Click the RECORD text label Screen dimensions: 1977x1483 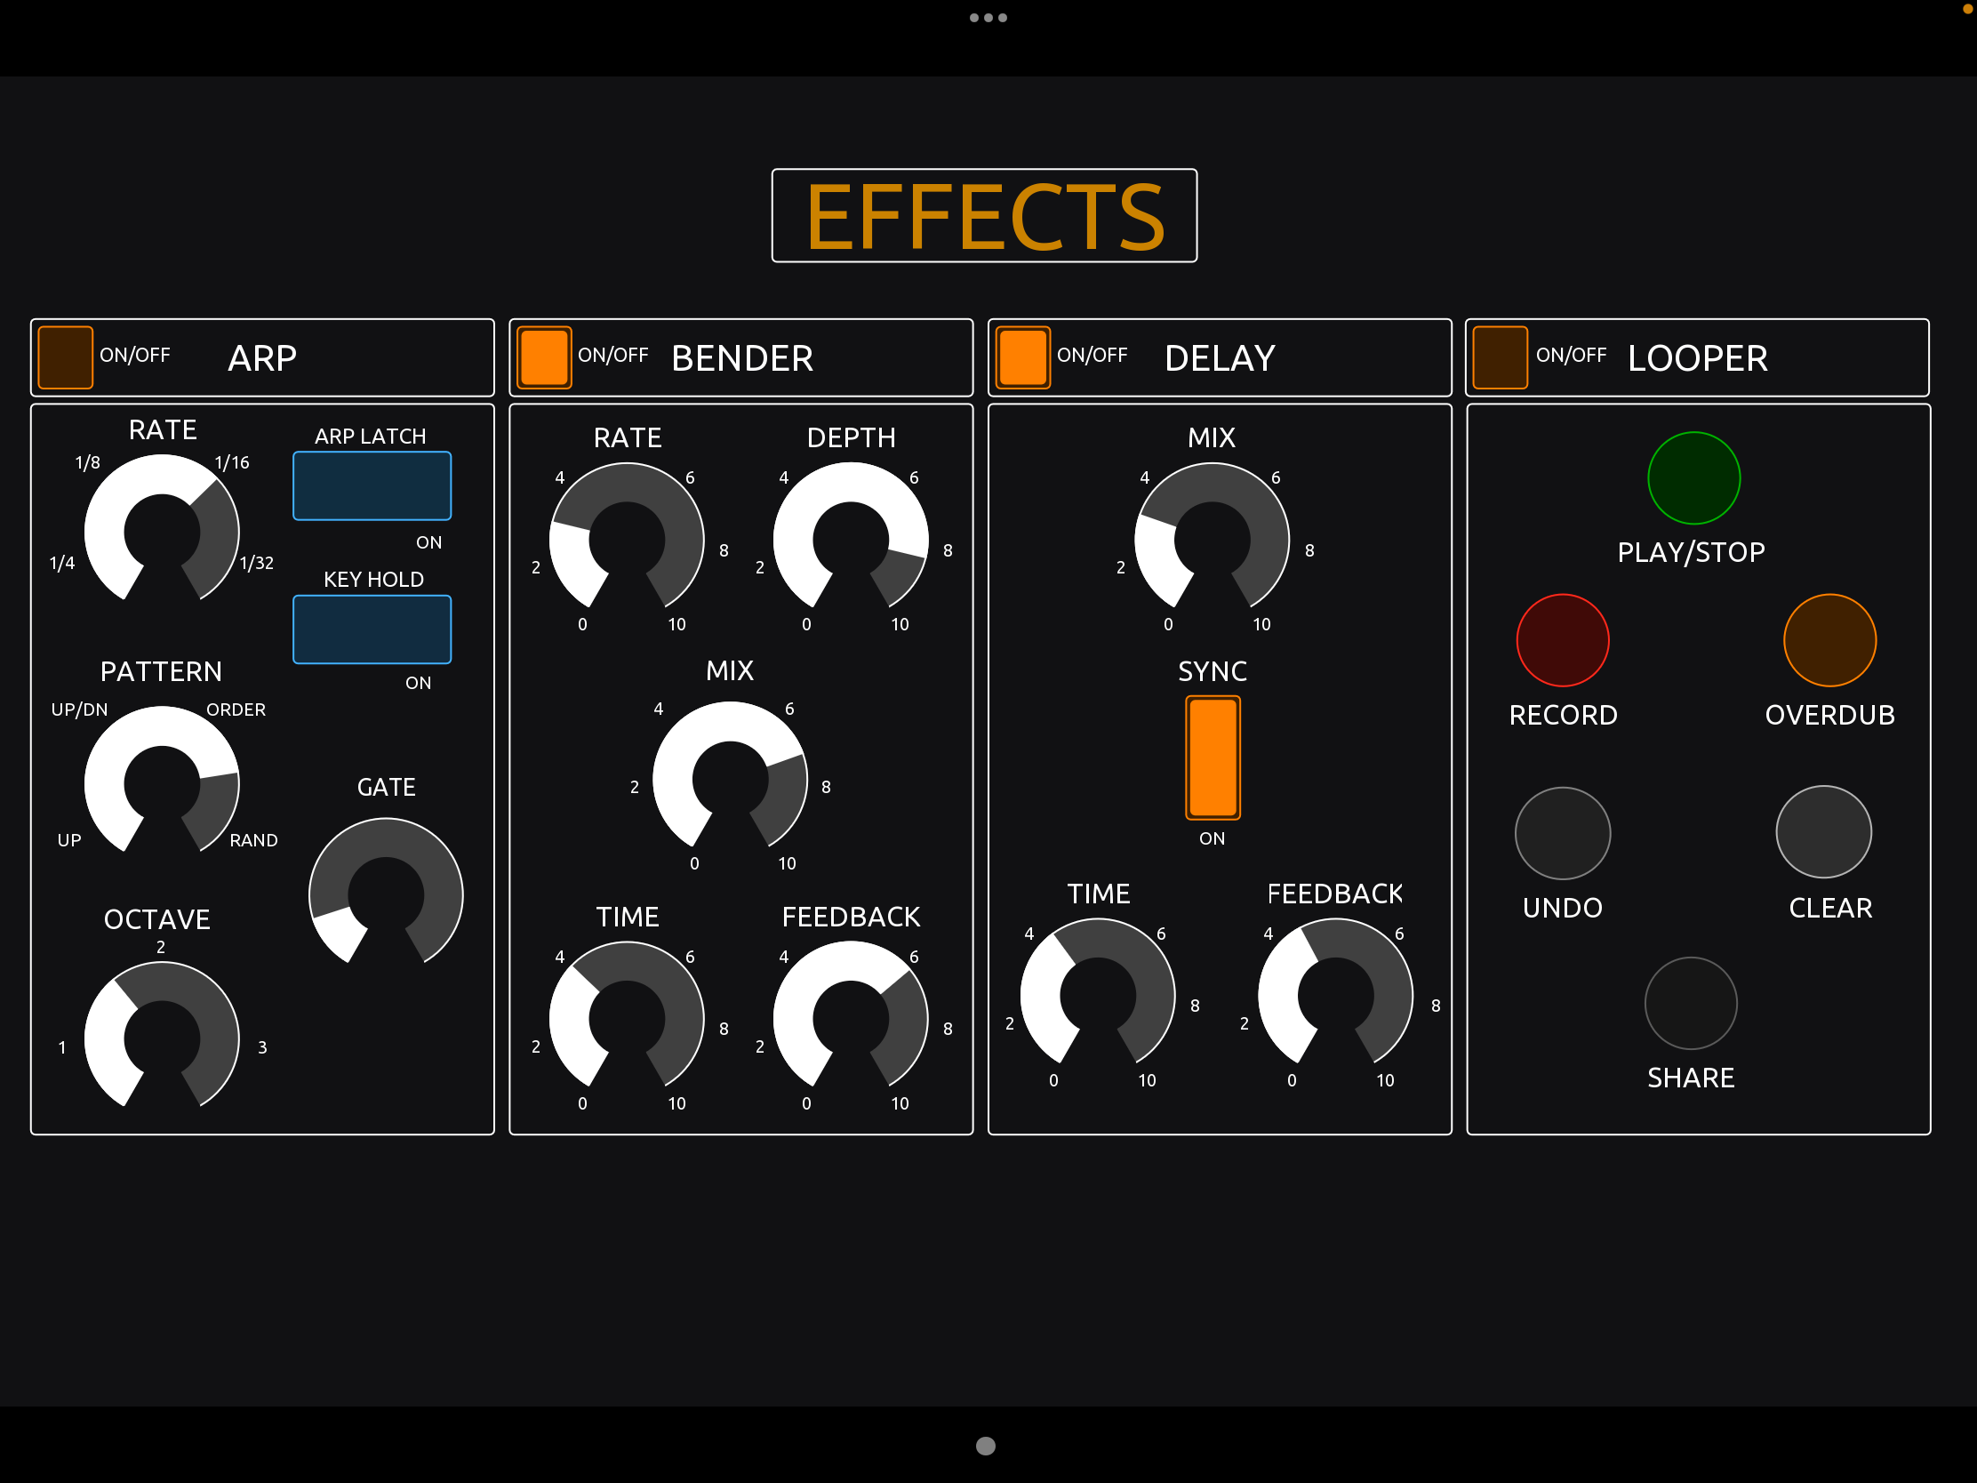[x=1563, y=715]
